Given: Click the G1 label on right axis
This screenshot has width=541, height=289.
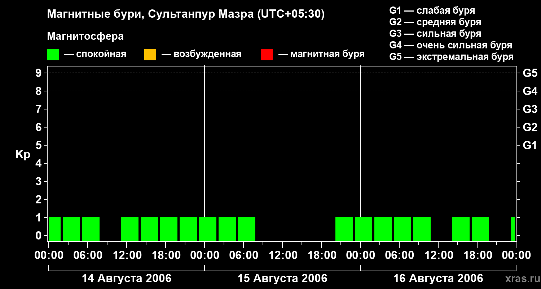Looking at the screenshot, I should tap(530, 146).
